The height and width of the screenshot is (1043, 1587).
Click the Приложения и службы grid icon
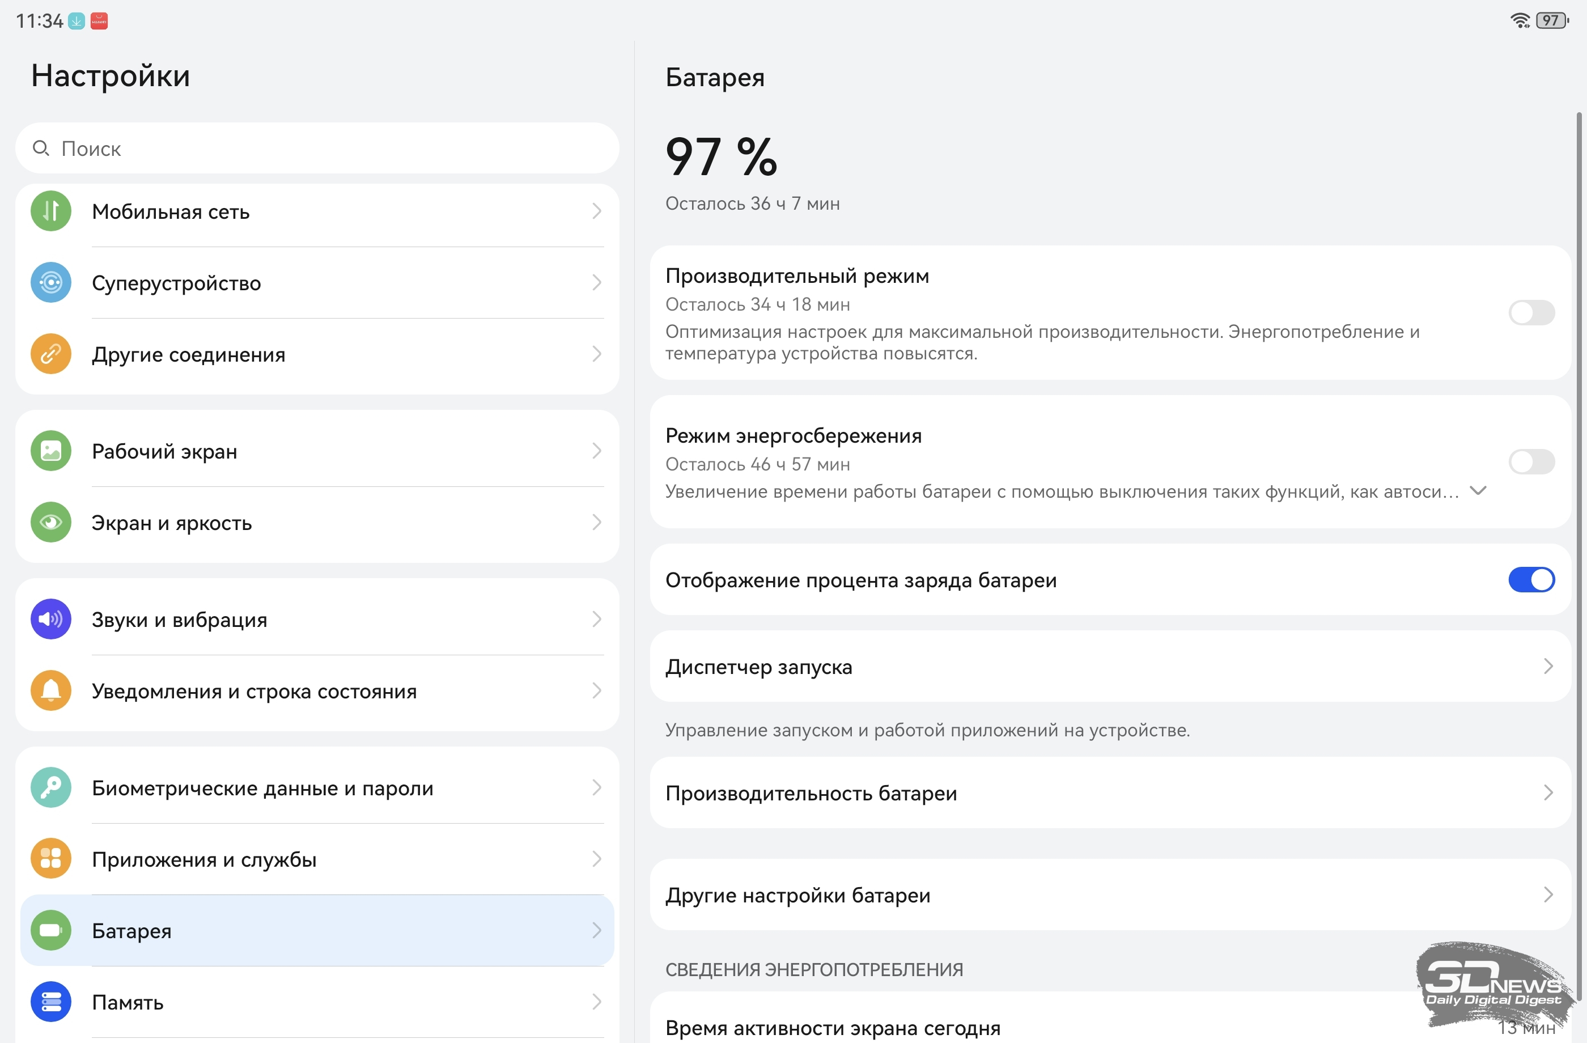pyautogui.click(x=50, y=859)
